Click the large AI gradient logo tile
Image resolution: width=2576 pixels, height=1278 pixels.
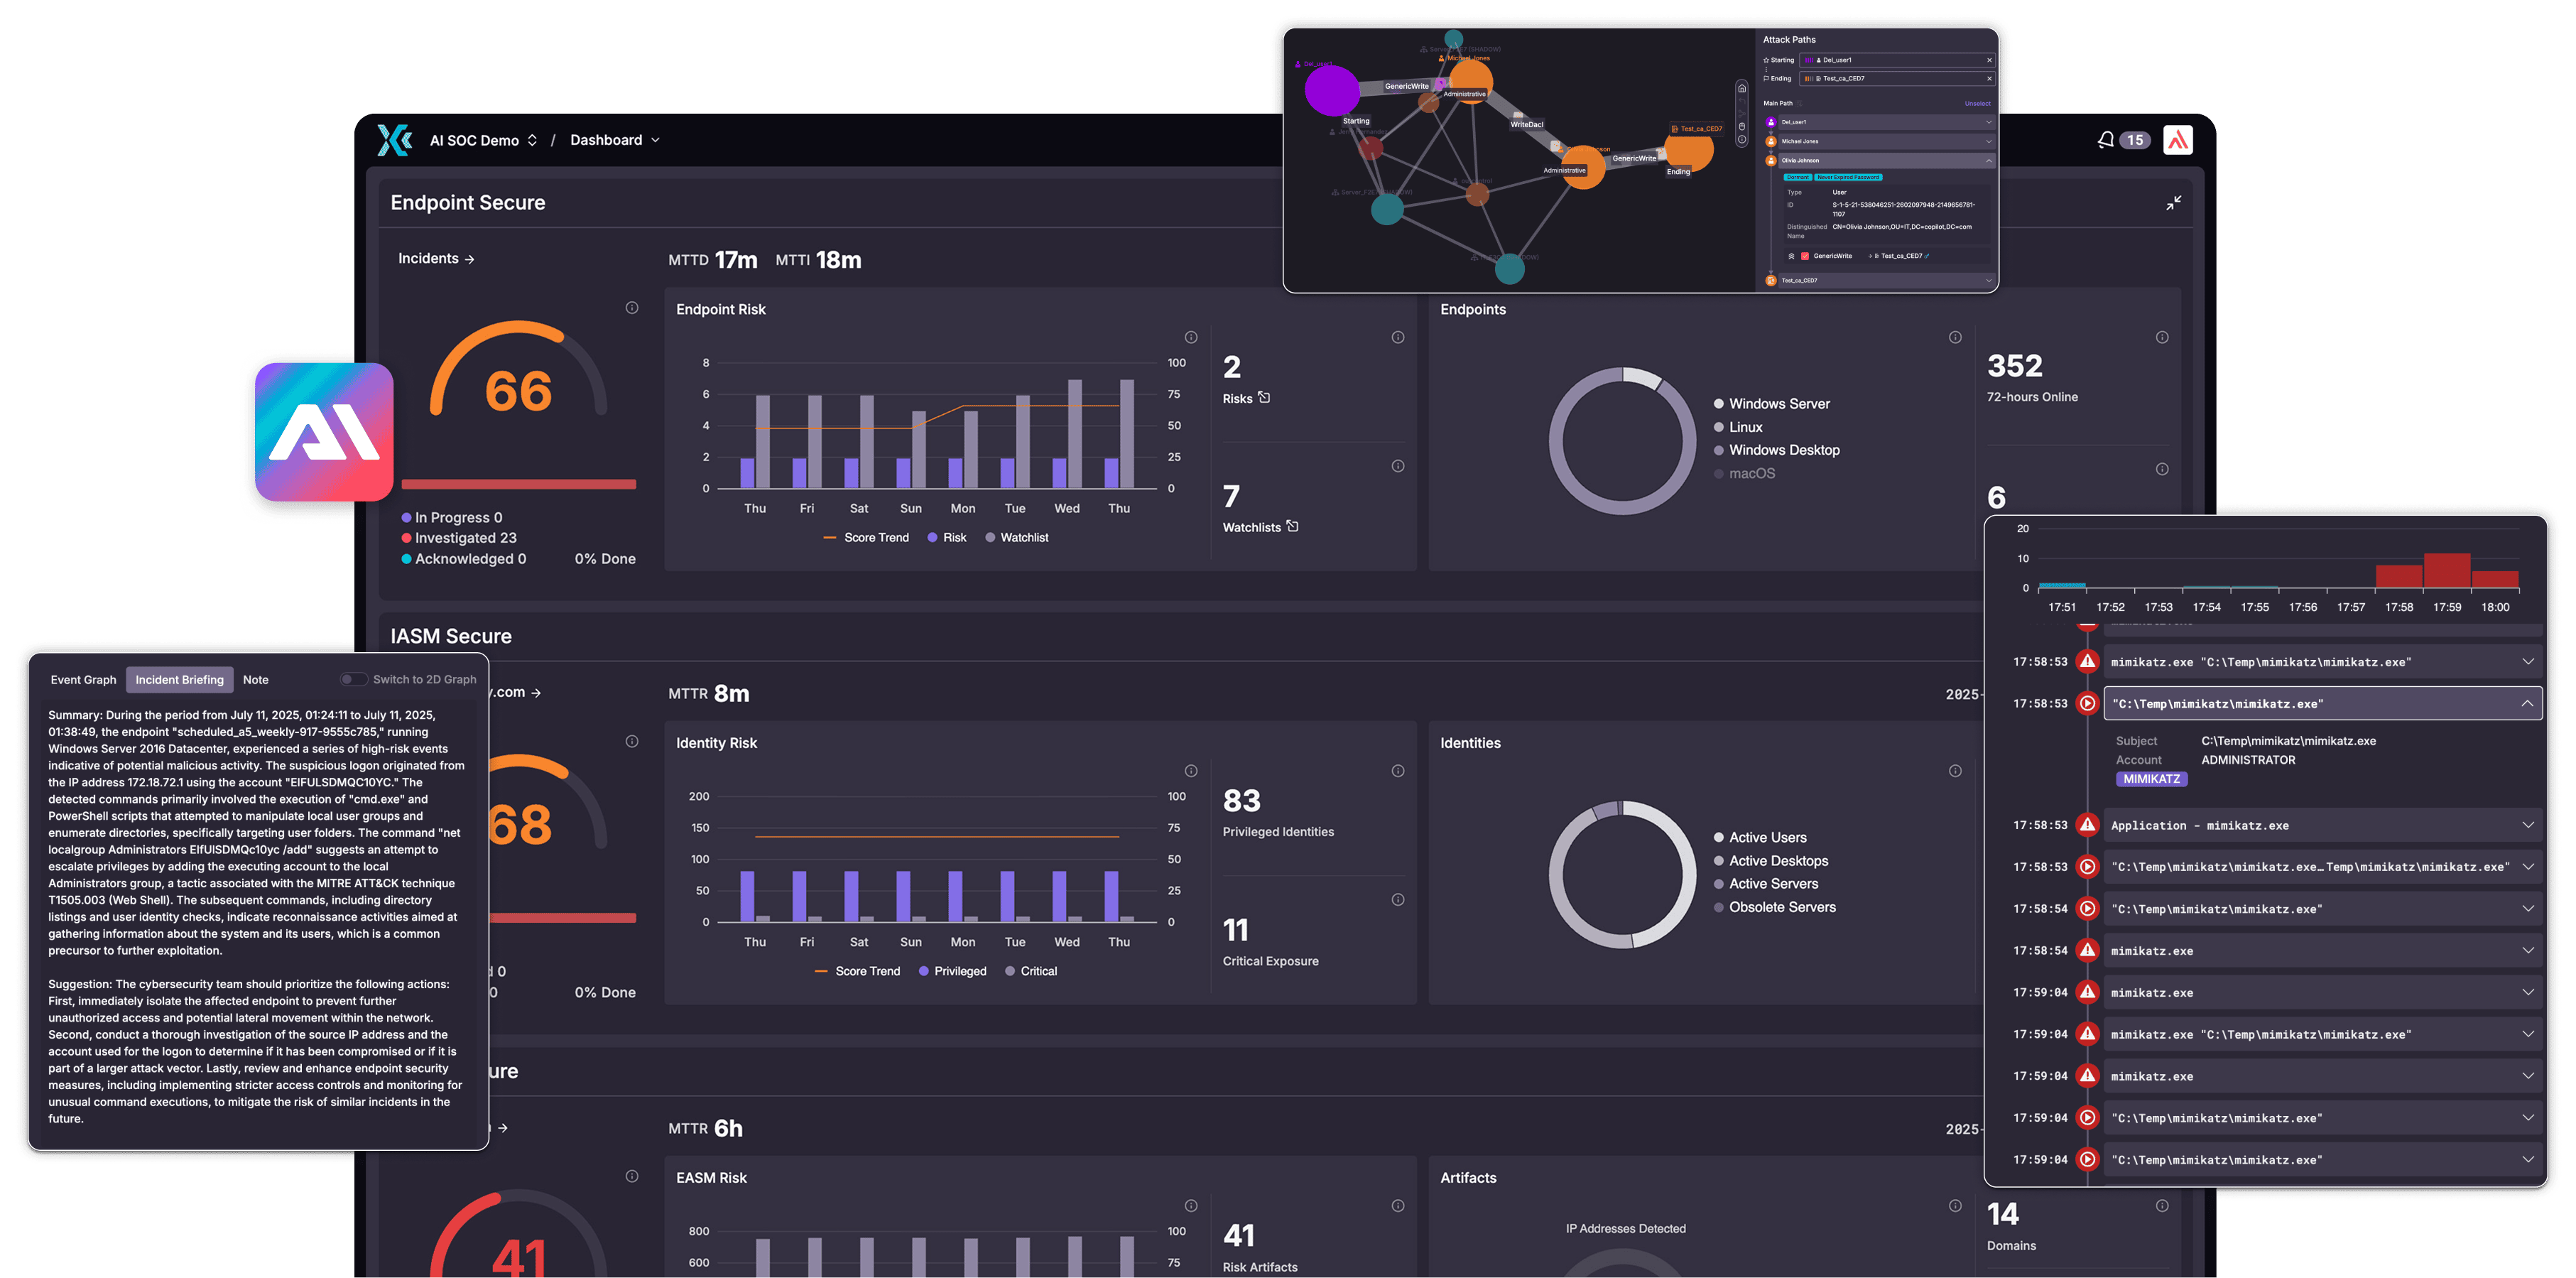324,432
